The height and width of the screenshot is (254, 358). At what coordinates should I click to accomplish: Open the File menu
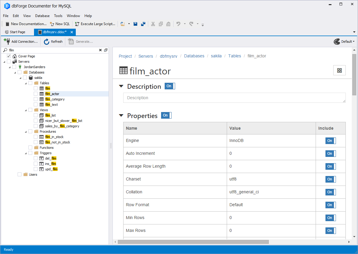[x=6, y=16]
